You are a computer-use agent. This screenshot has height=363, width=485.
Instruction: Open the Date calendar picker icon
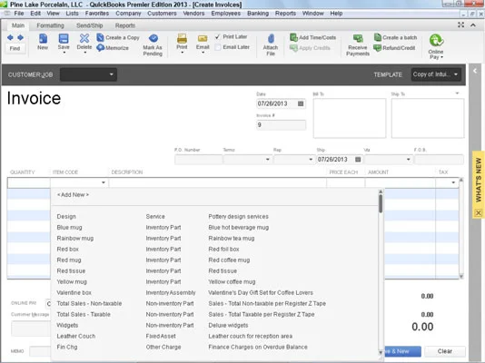[x=301, y=103]
